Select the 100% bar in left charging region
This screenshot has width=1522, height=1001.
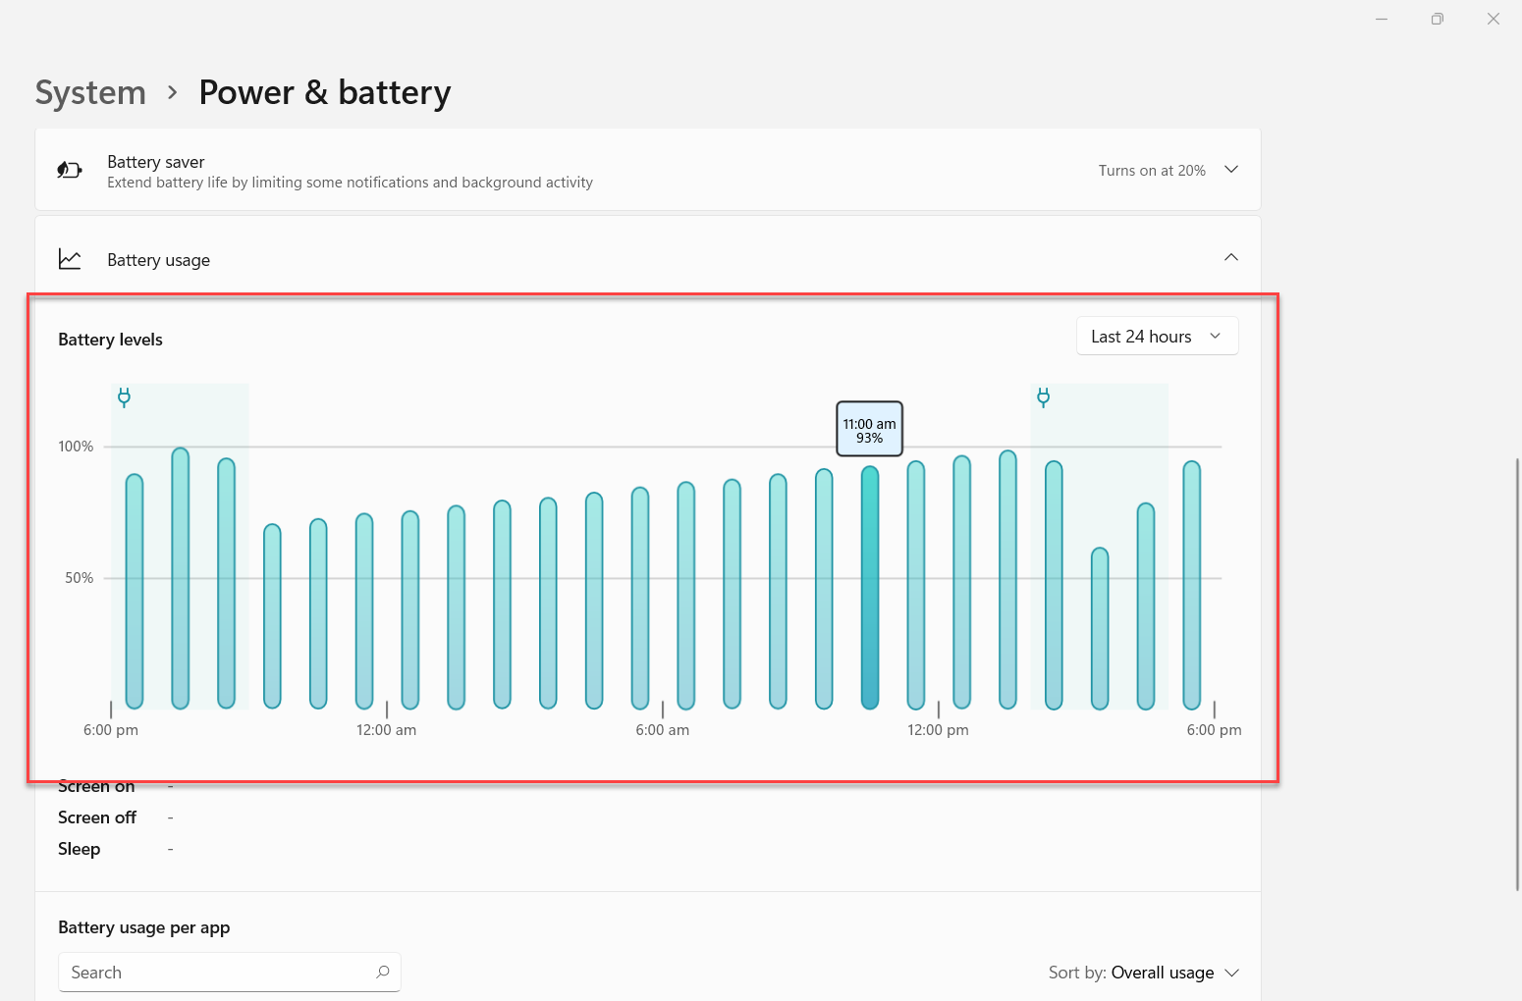pos(180,579)
